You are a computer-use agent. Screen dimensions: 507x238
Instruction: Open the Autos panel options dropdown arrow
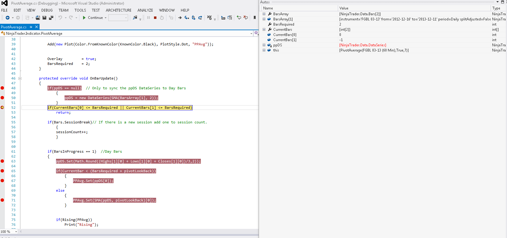coord(498,2)
